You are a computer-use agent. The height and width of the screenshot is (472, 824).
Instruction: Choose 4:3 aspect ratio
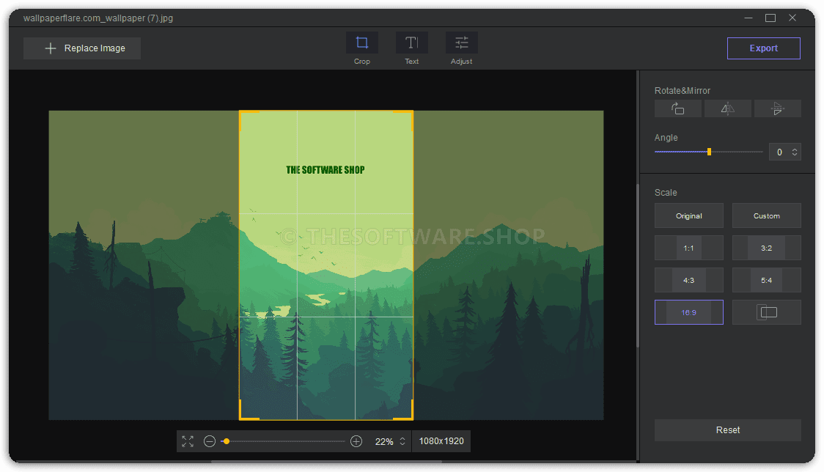689,280
